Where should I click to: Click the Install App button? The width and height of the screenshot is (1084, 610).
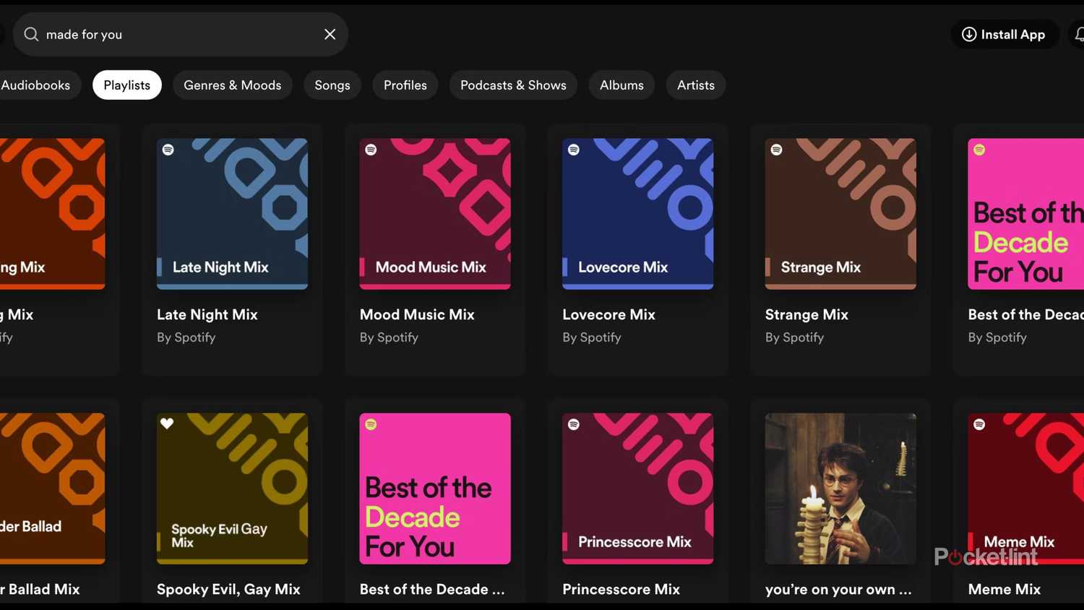(x=1005, y=34)
